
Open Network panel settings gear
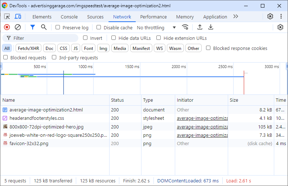(280, 27)
